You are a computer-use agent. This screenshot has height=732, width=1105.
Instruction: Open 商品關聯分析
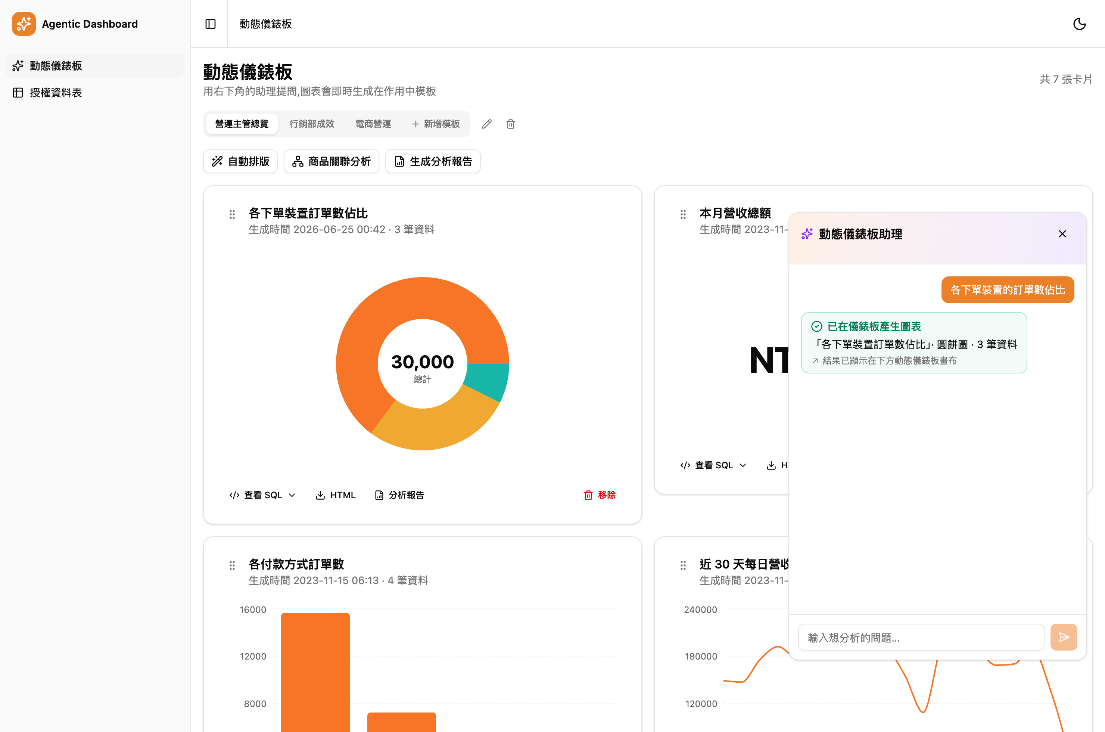[331, 161]
